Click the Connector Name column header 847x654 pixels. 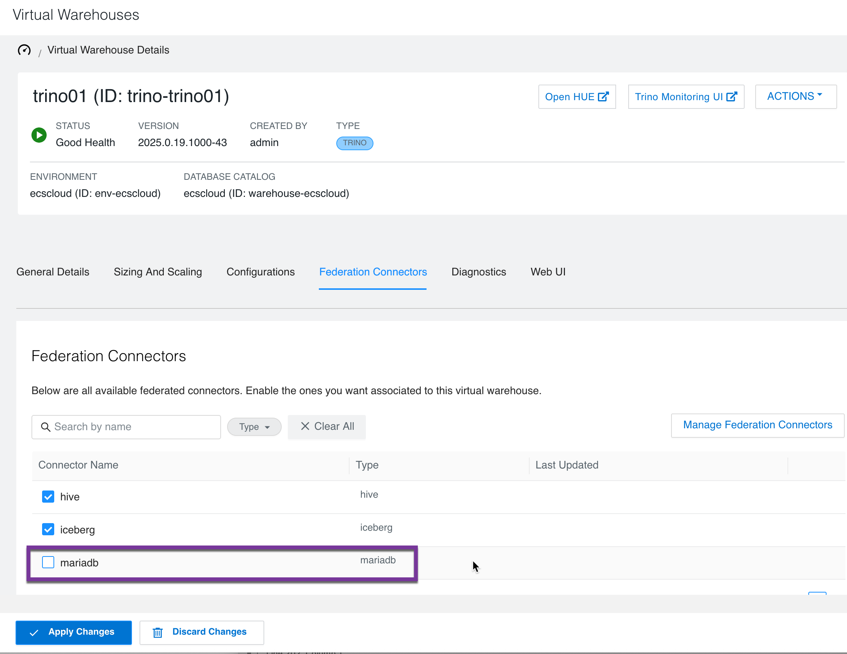pos(78,465)
